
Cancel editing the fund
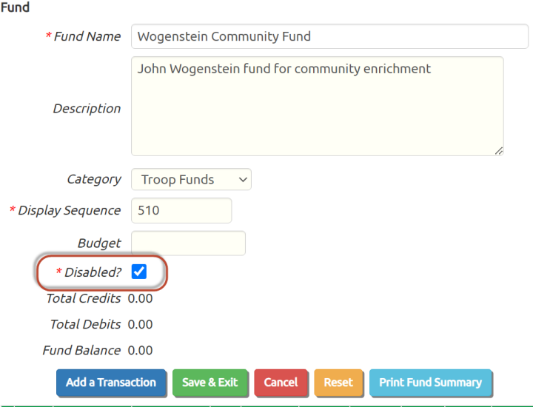pos(281,383)
